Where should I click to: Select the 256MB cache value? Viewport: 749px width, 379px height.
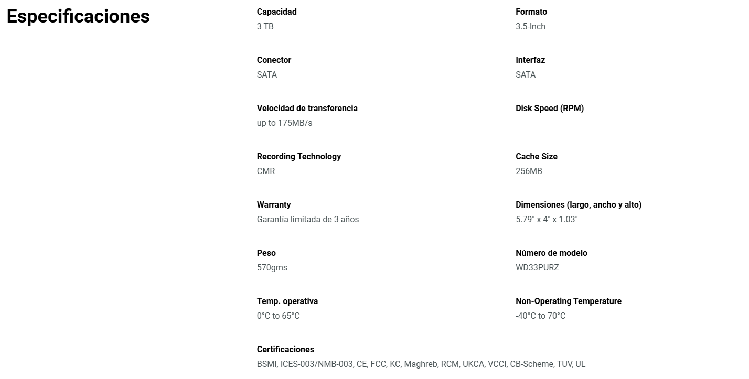[x=529, y=171]
